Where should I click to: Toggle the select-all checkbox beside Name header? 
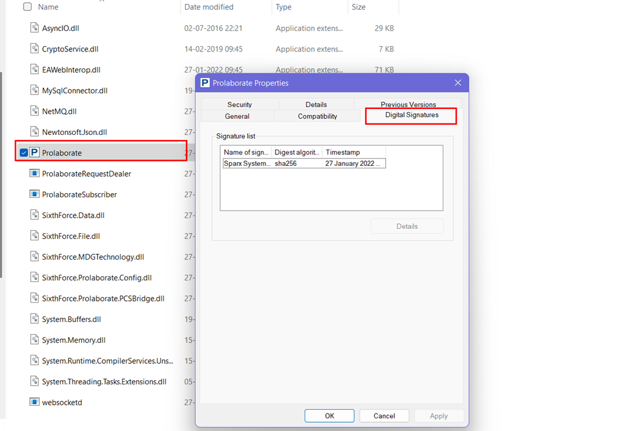pyautogui.click(x=27, y=7)
